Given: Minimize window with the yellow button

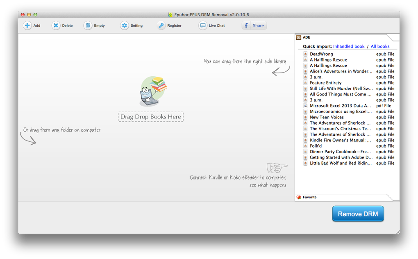Looking at the screenshot, I should pyautogui.click(x=29, y=15).
